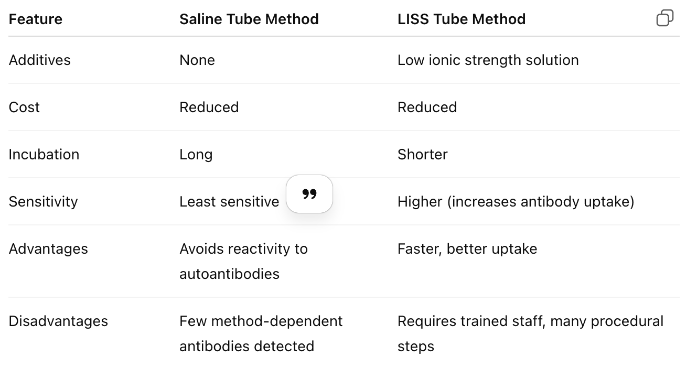Click 'Higher (increases antibody uptake)' cell
This screenshot has height=368, width=686.
(x=516, y=202)
